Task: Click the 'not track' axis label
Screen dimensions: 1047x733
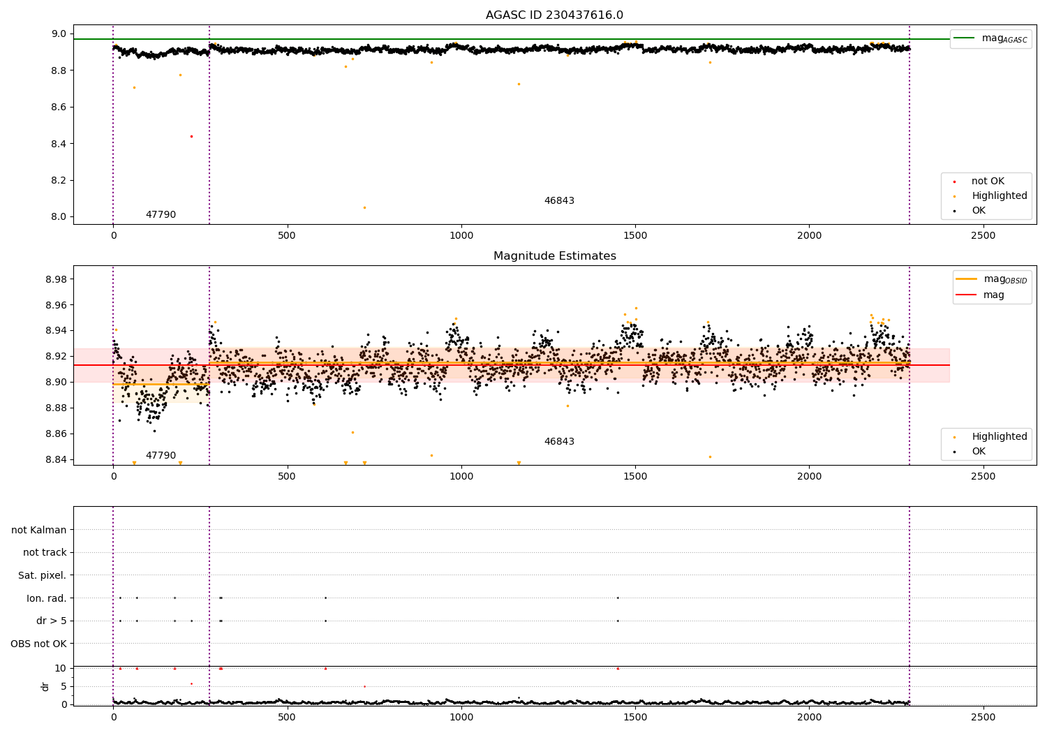Action: coord(45,553)
